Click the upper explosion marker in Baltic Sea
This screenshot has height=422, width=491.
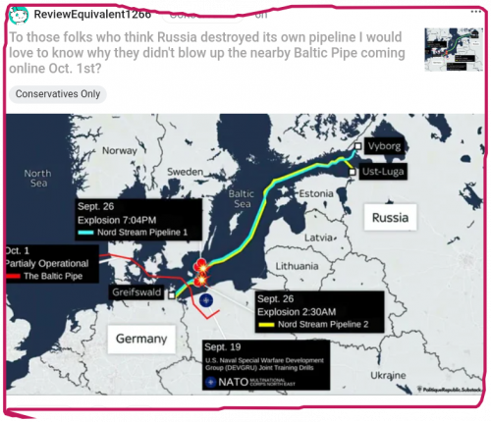201,266
